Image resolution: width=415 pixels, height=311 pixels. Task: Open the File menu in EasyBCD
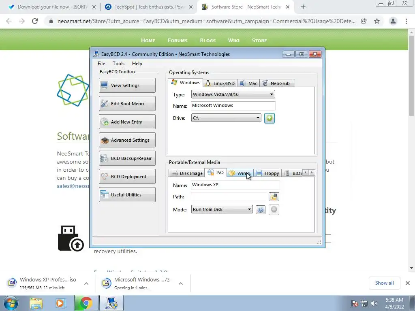(x=101, y=64)
